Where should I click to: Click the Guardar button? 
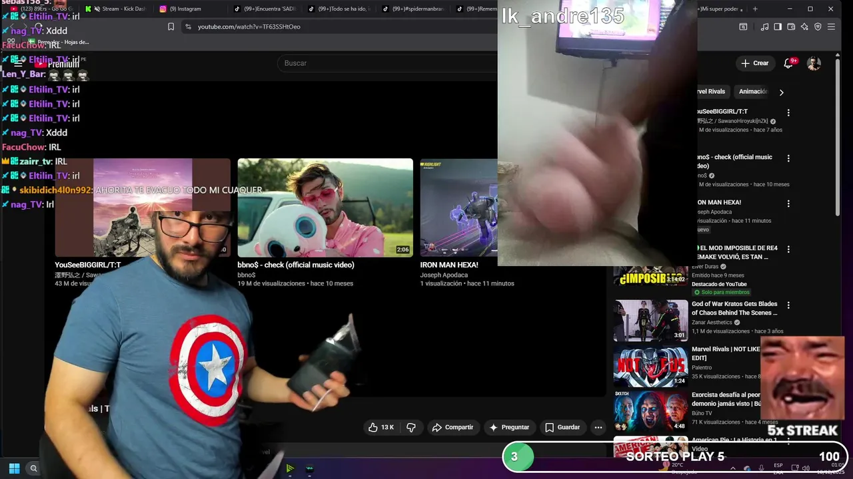click(562, 427)
